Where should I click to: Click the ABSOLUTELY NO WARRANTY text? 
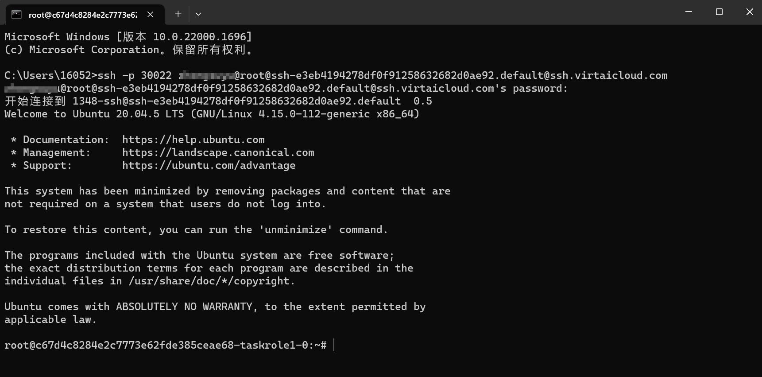pos(184,307)
